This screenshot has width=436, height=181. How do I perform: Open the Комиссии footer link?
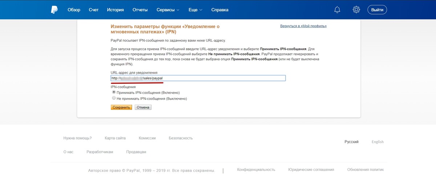[x=147, y=138]
